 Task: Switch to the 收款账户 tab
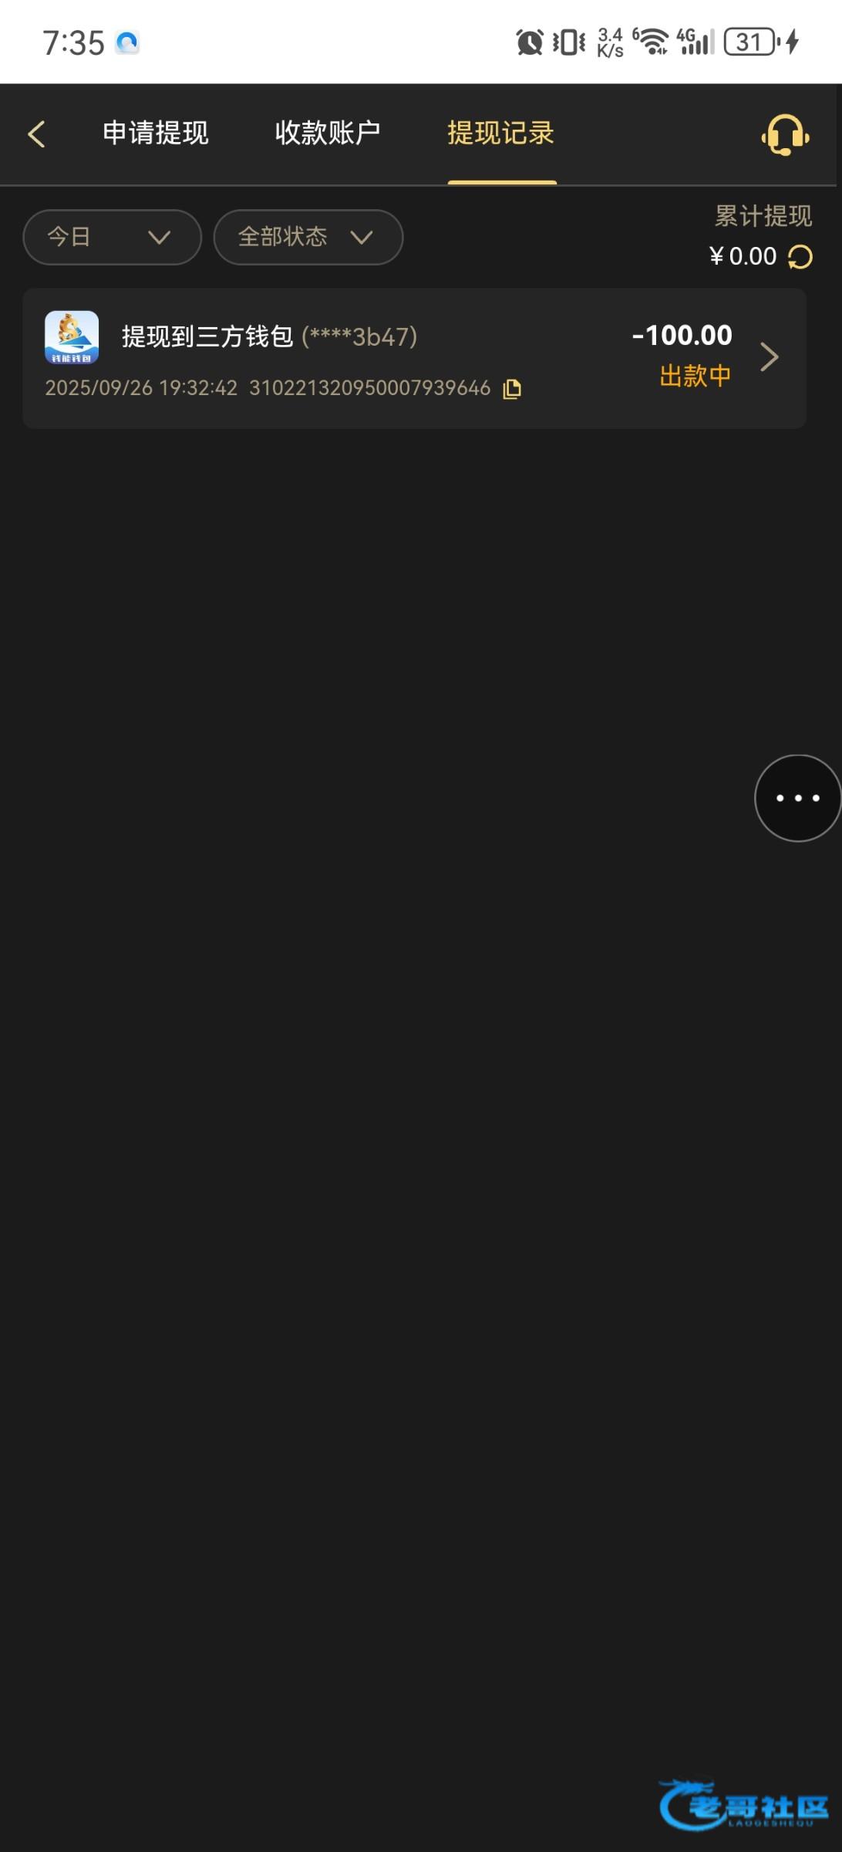pyautogui.click(x=328, y=133)
